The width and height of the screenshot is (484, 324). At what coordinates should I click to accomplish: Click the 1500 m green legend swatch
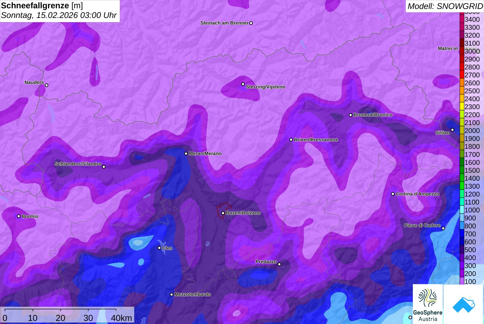coord(462,170)
